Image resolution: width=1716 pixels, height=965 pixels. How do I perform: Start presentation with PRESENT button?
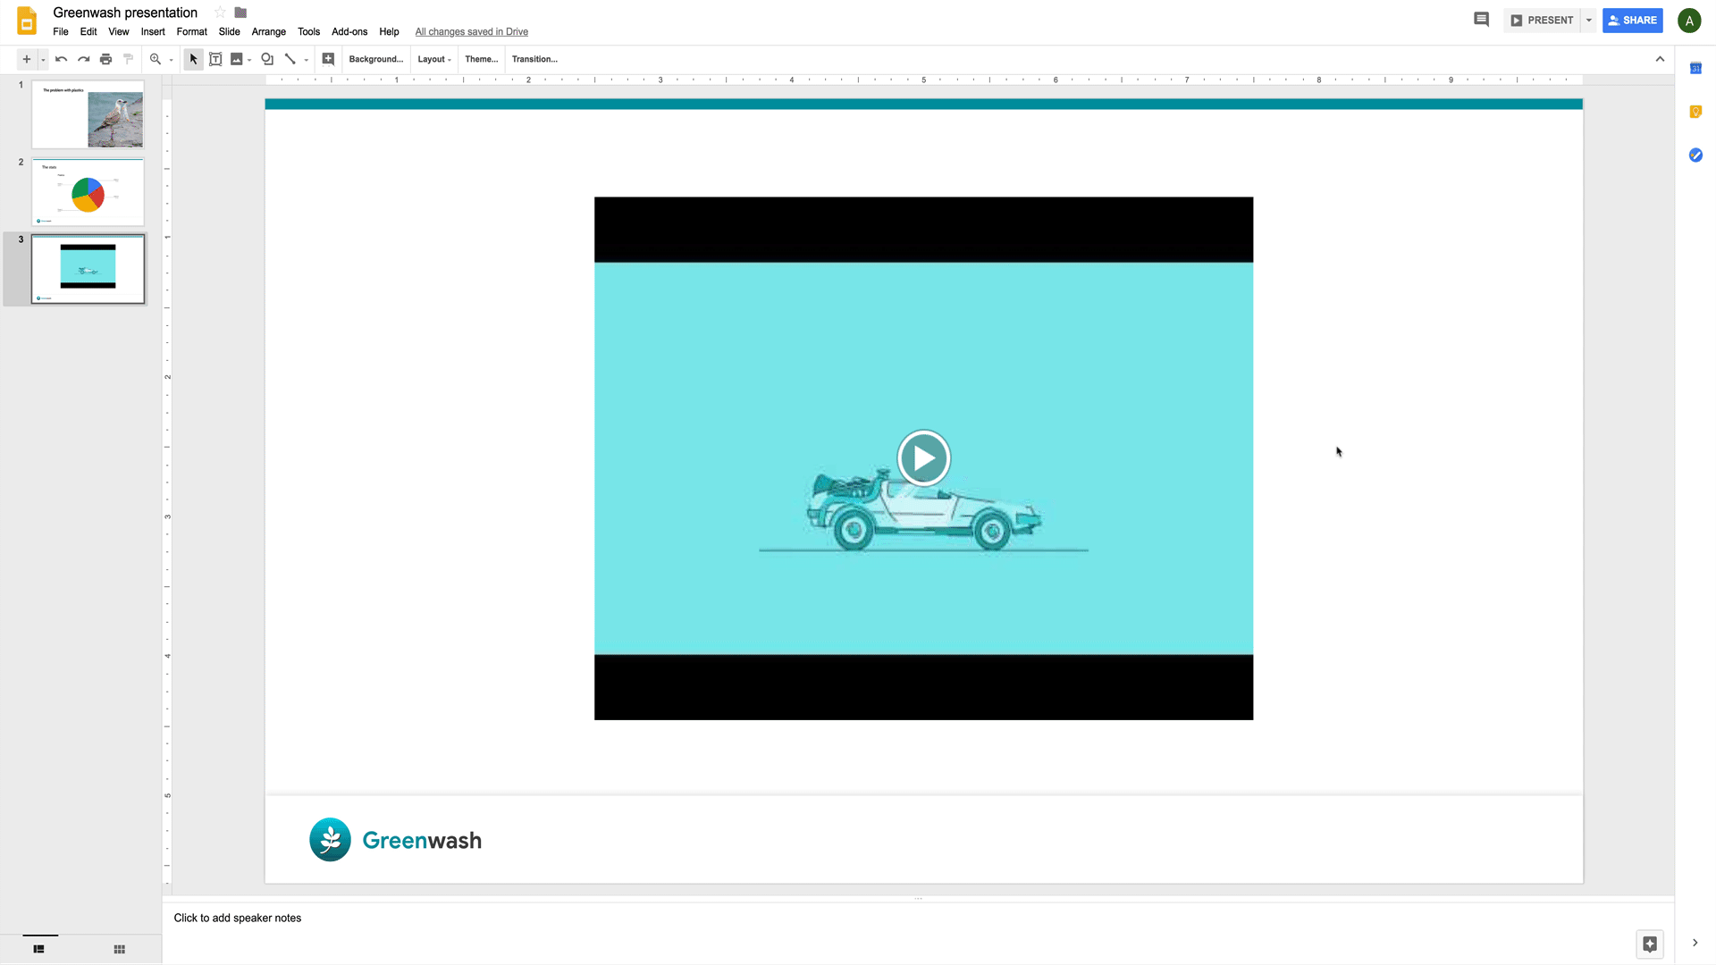tap(1543, 20)
